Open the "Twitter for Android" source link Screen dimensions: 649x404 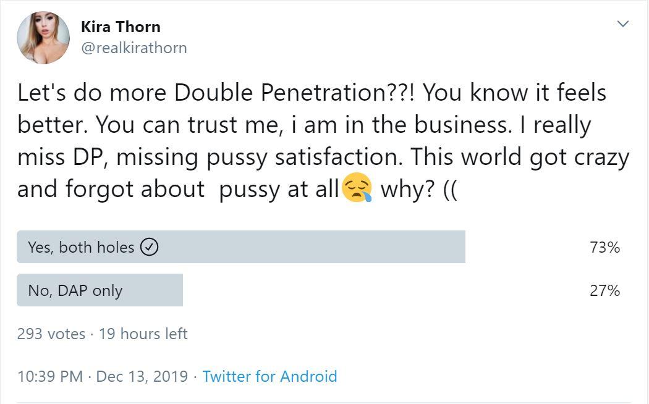(x=269, y=376)
